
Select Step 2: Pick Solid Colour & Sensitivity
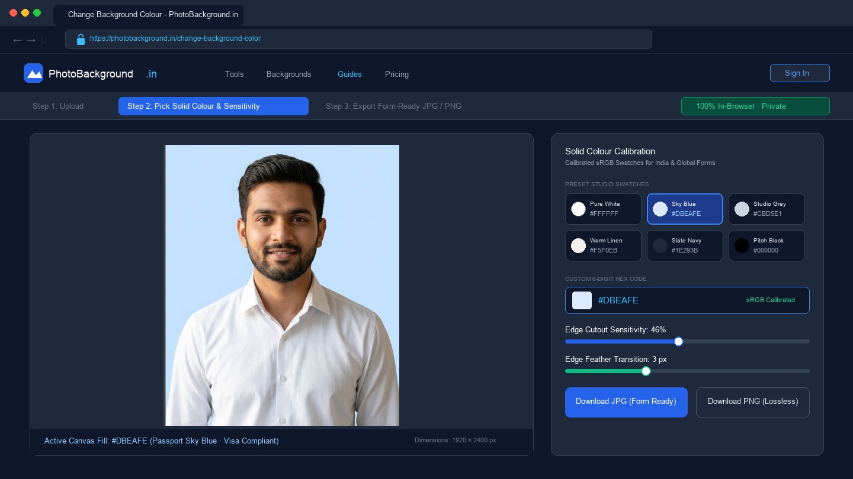click(213, 106)
